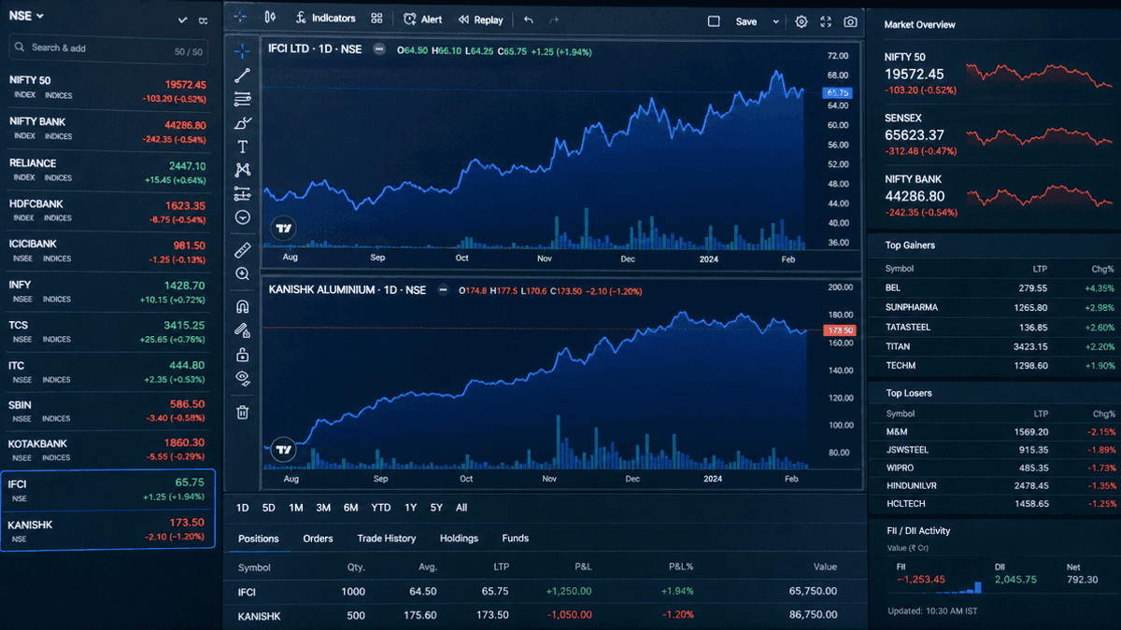Click the TradingView logo on IFCI chart
This screenshot has height=630, width=1121.
[284, 228]
